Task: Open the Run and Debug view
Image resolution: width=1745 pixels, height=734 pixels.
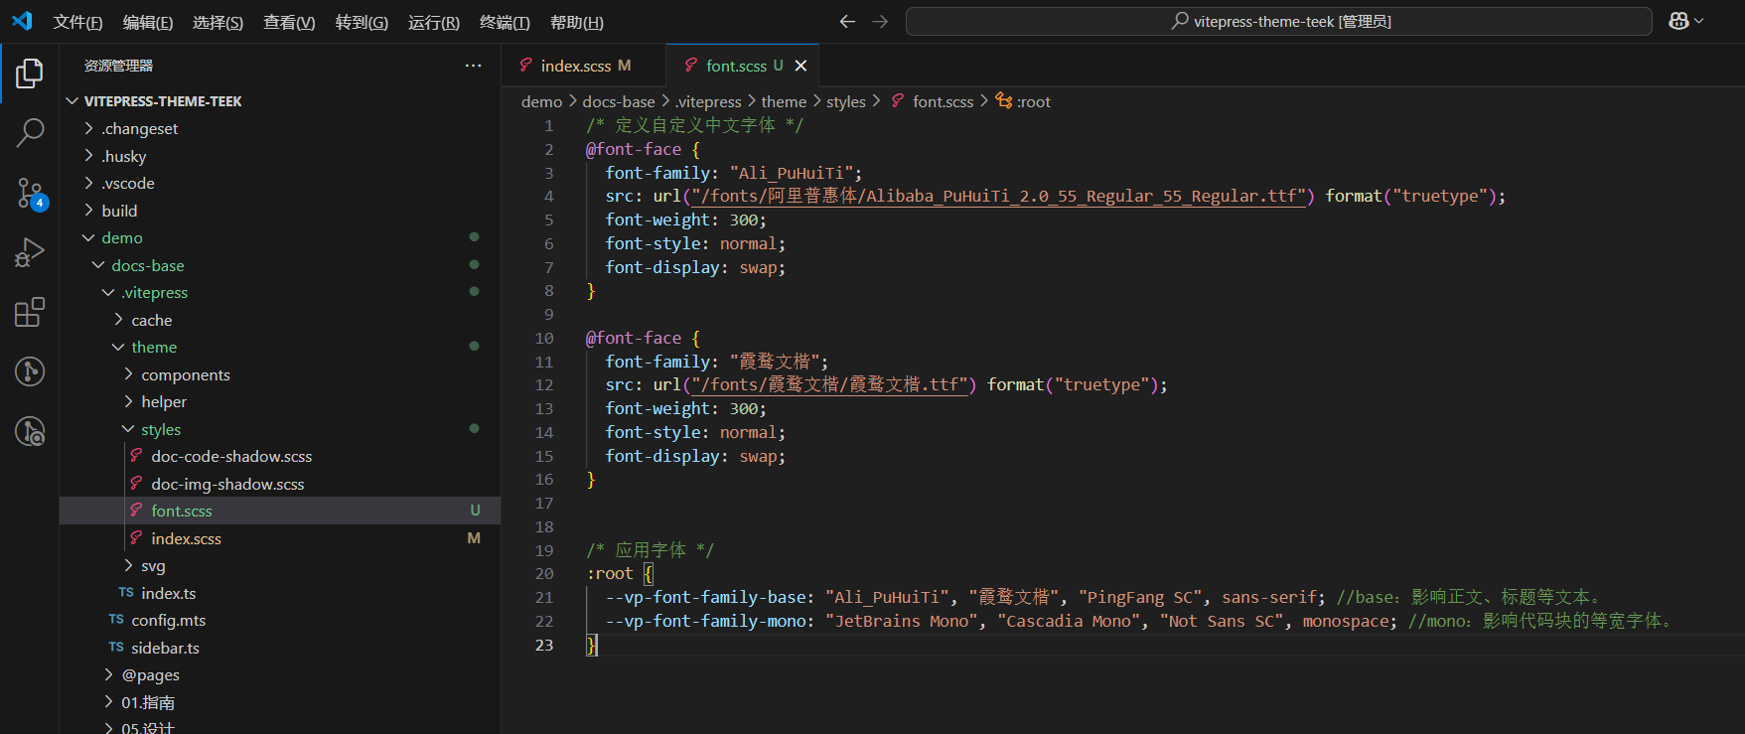Action: click(x=30, y=252)
